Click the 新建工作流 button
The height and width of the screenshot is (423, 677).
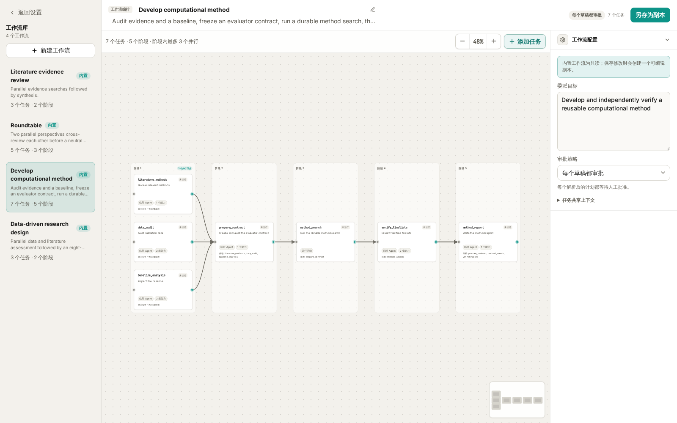50,51
